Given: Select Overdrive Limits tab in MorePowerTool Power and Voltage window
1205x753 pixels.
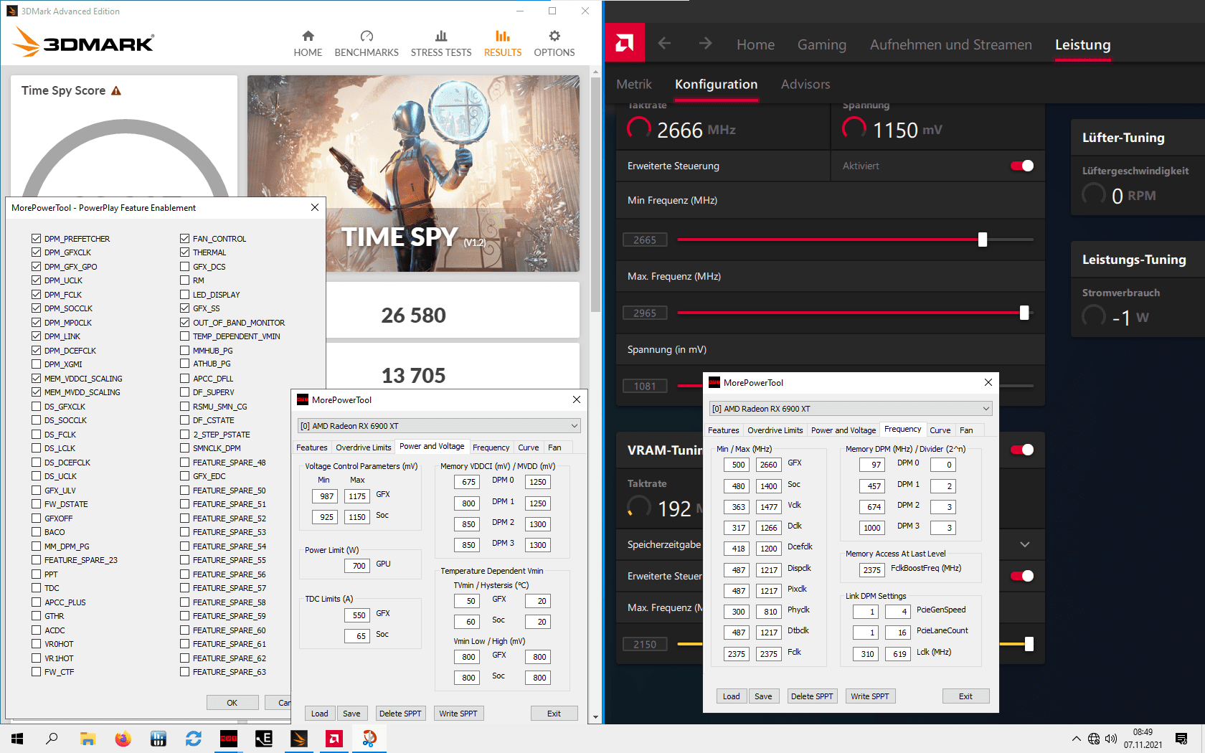Looking at the screenshot, I should coord(364,447).
